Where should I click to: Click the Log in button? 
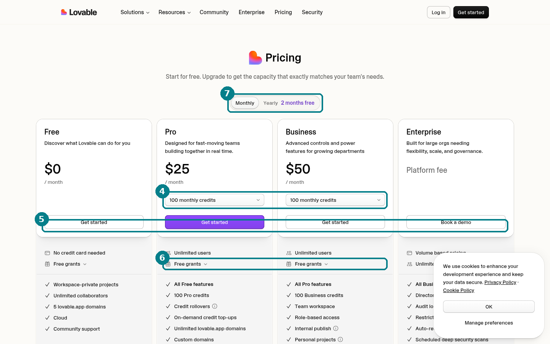[438, 12]
